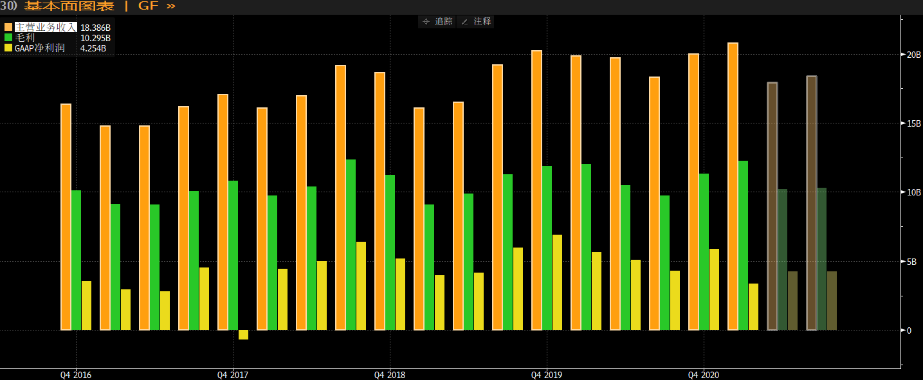This screenshot has width=923, height=380.
Task: Click the 10B y-axis tick label
Action: point(914,193)
